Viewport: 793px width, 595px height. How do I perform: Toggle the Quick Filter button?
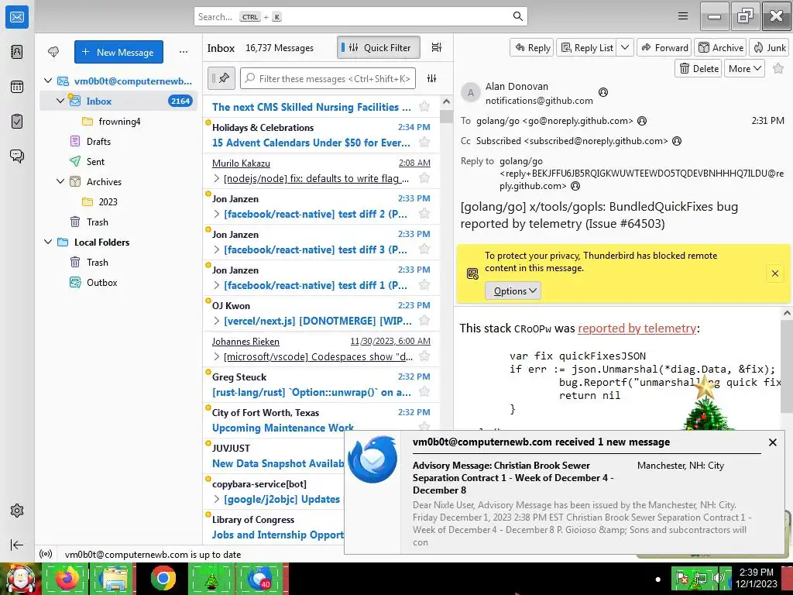[x=378, y=47]
